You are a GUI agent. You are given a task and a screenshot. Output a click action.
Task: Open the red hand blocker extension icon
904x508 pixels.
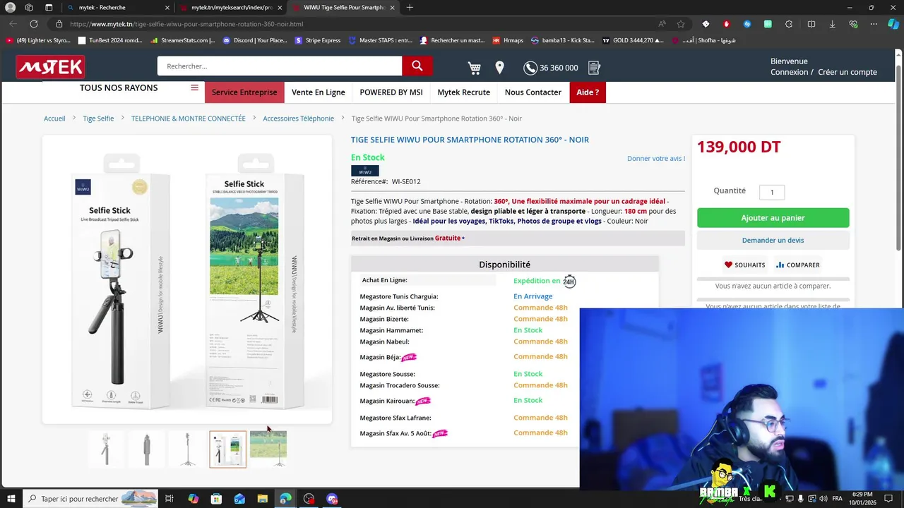click(x=726, y=24)
